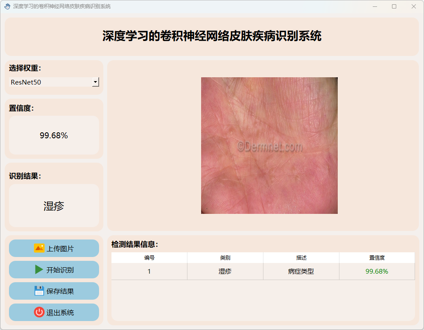Save results with 保存结果 button
Viewport: 424px width, 330px height.
[54, 291]
